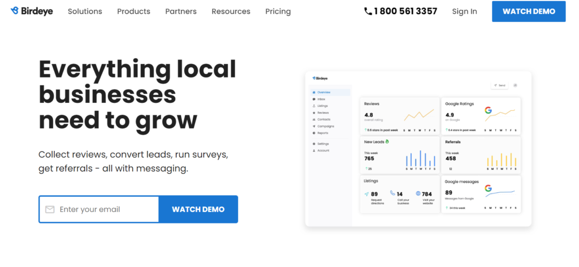Click the Reviews line chart
The height and width of the screenshot is (267, 579).
click(419, 115)
